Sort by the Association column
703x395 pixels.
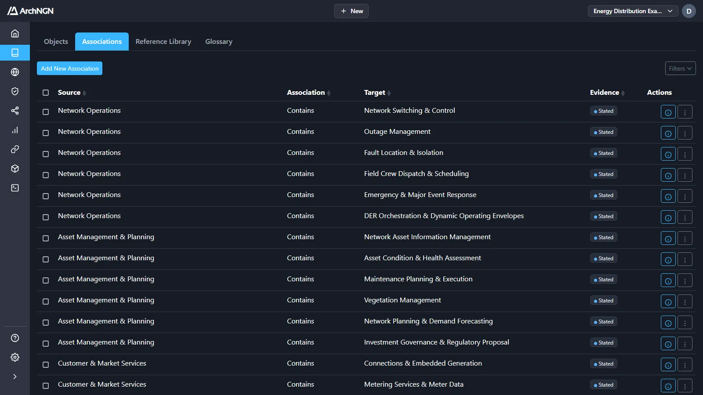[x=308, y=93]
